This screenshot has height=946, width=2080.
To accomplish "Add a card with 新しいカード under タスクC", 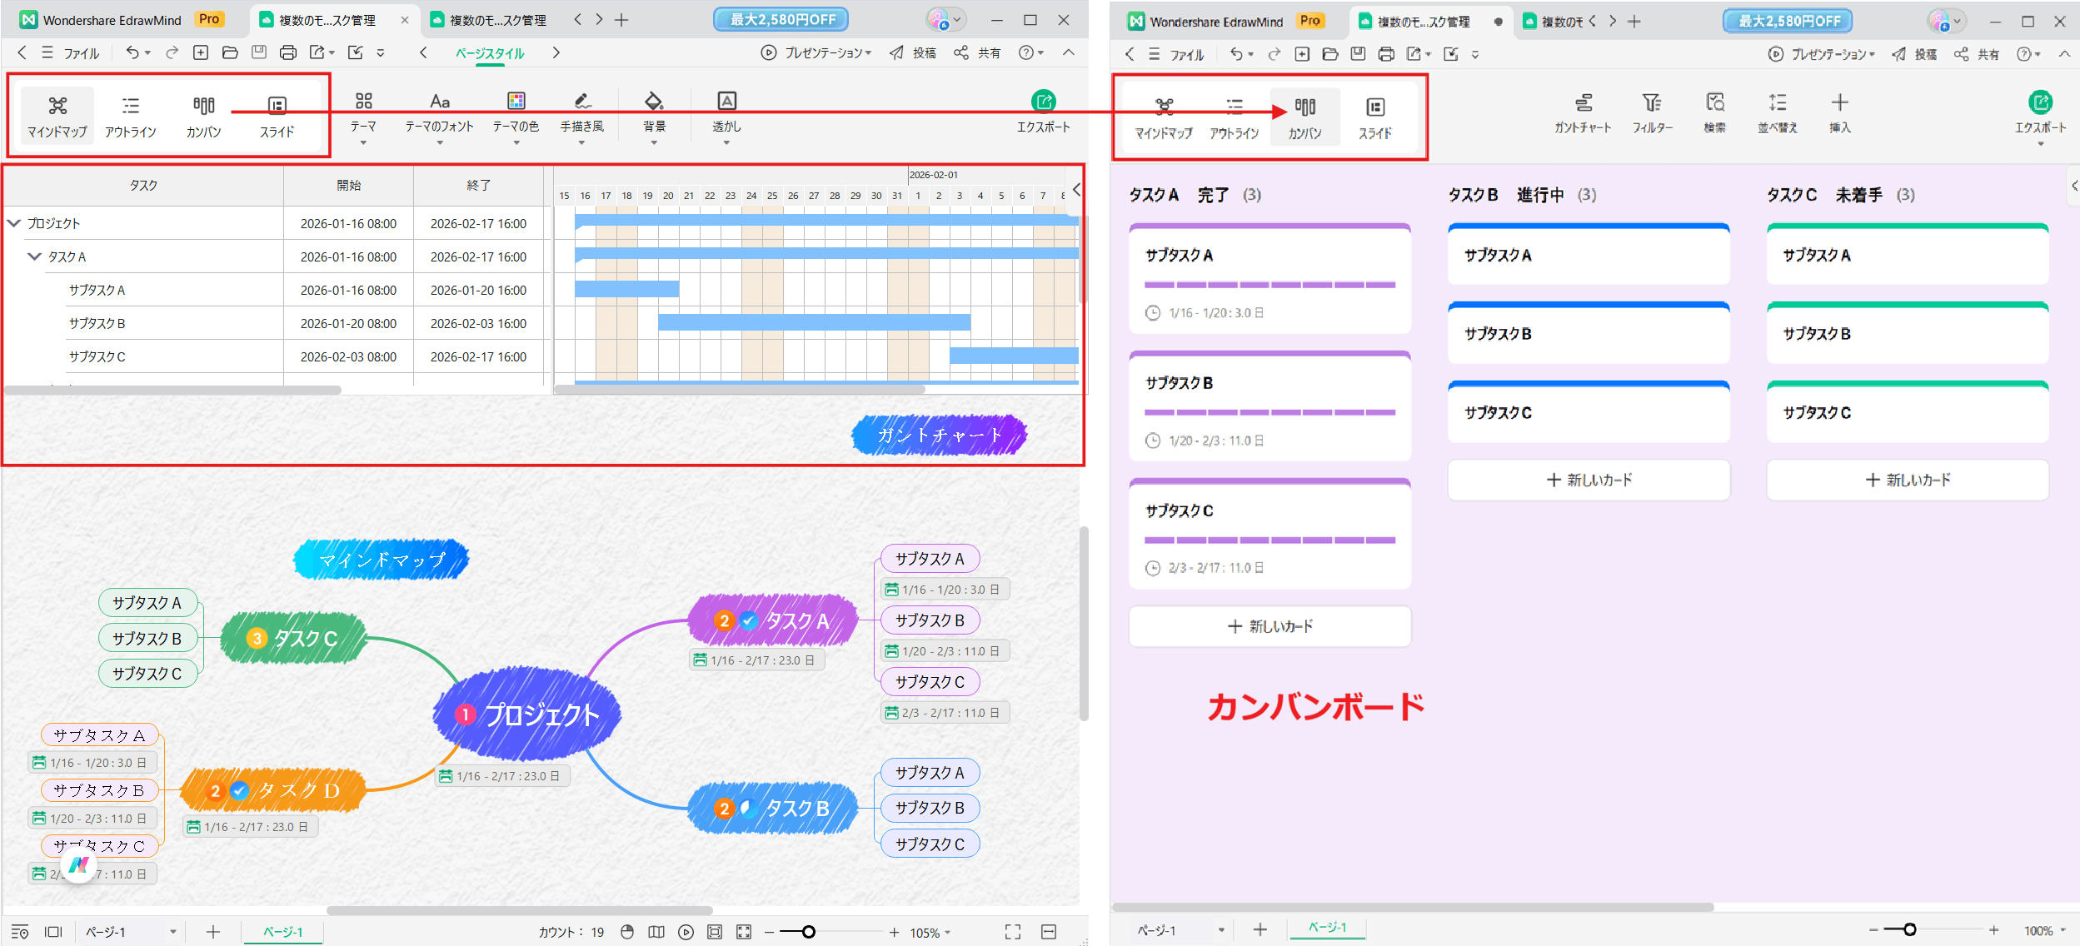I will (x=1908, y=480).
